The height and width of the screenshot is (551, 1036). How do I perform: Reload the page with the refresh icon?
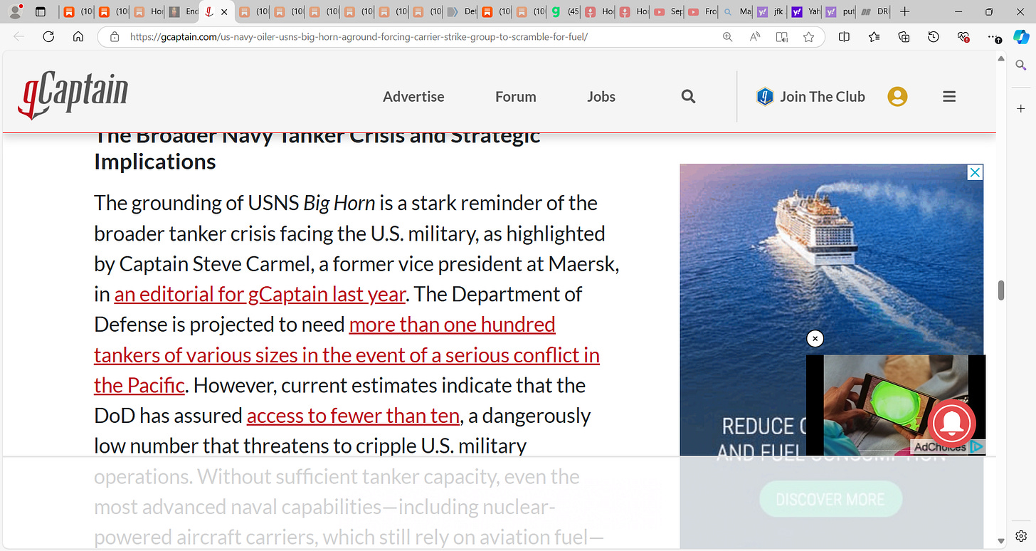[x=48, y=37]
